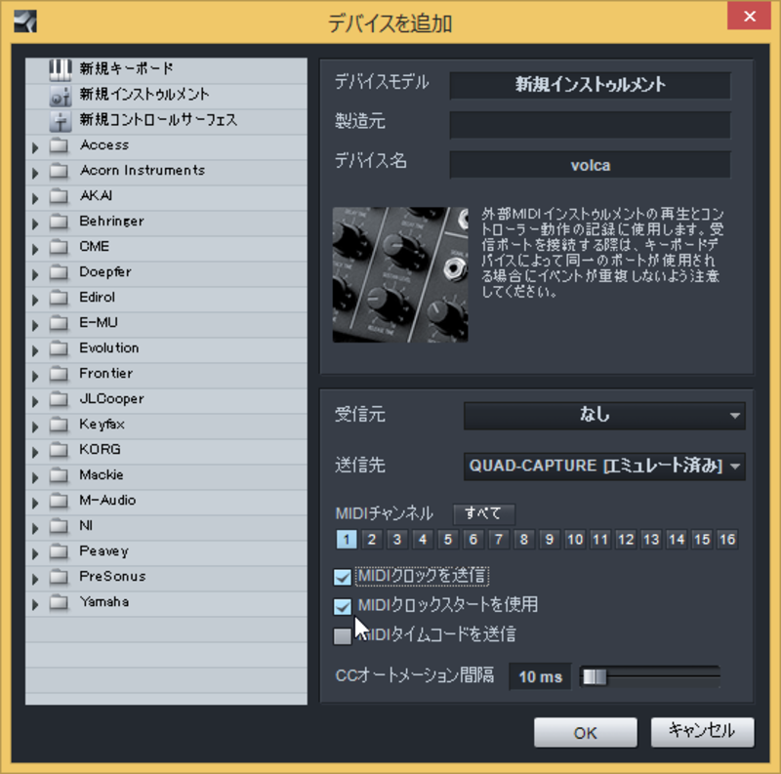781x774 pixels.
Task: Uncheck MIDIクロックを送信 checkbox
Action: point(343,577)
